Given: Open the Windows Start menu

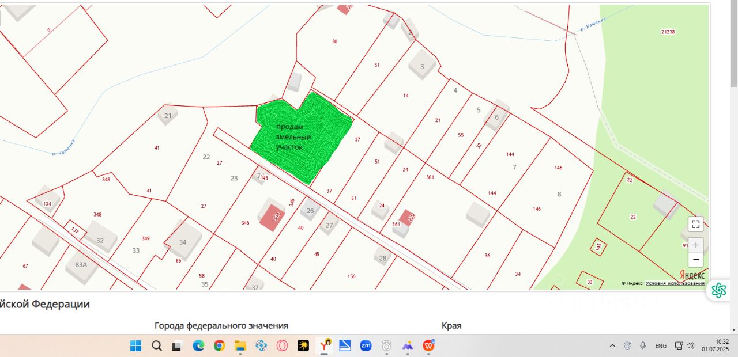Looking at the screenshot, I should pyautogui.click(x=135, y=345).
